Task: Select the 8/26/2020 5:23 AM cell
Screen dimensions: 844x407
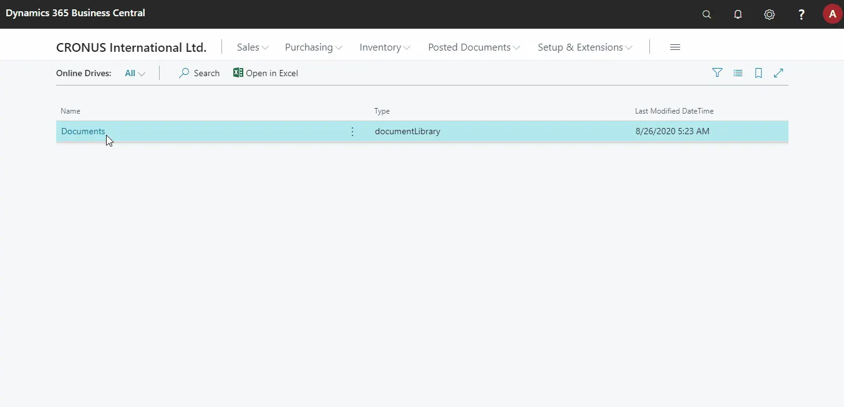Action: [672, 131]
